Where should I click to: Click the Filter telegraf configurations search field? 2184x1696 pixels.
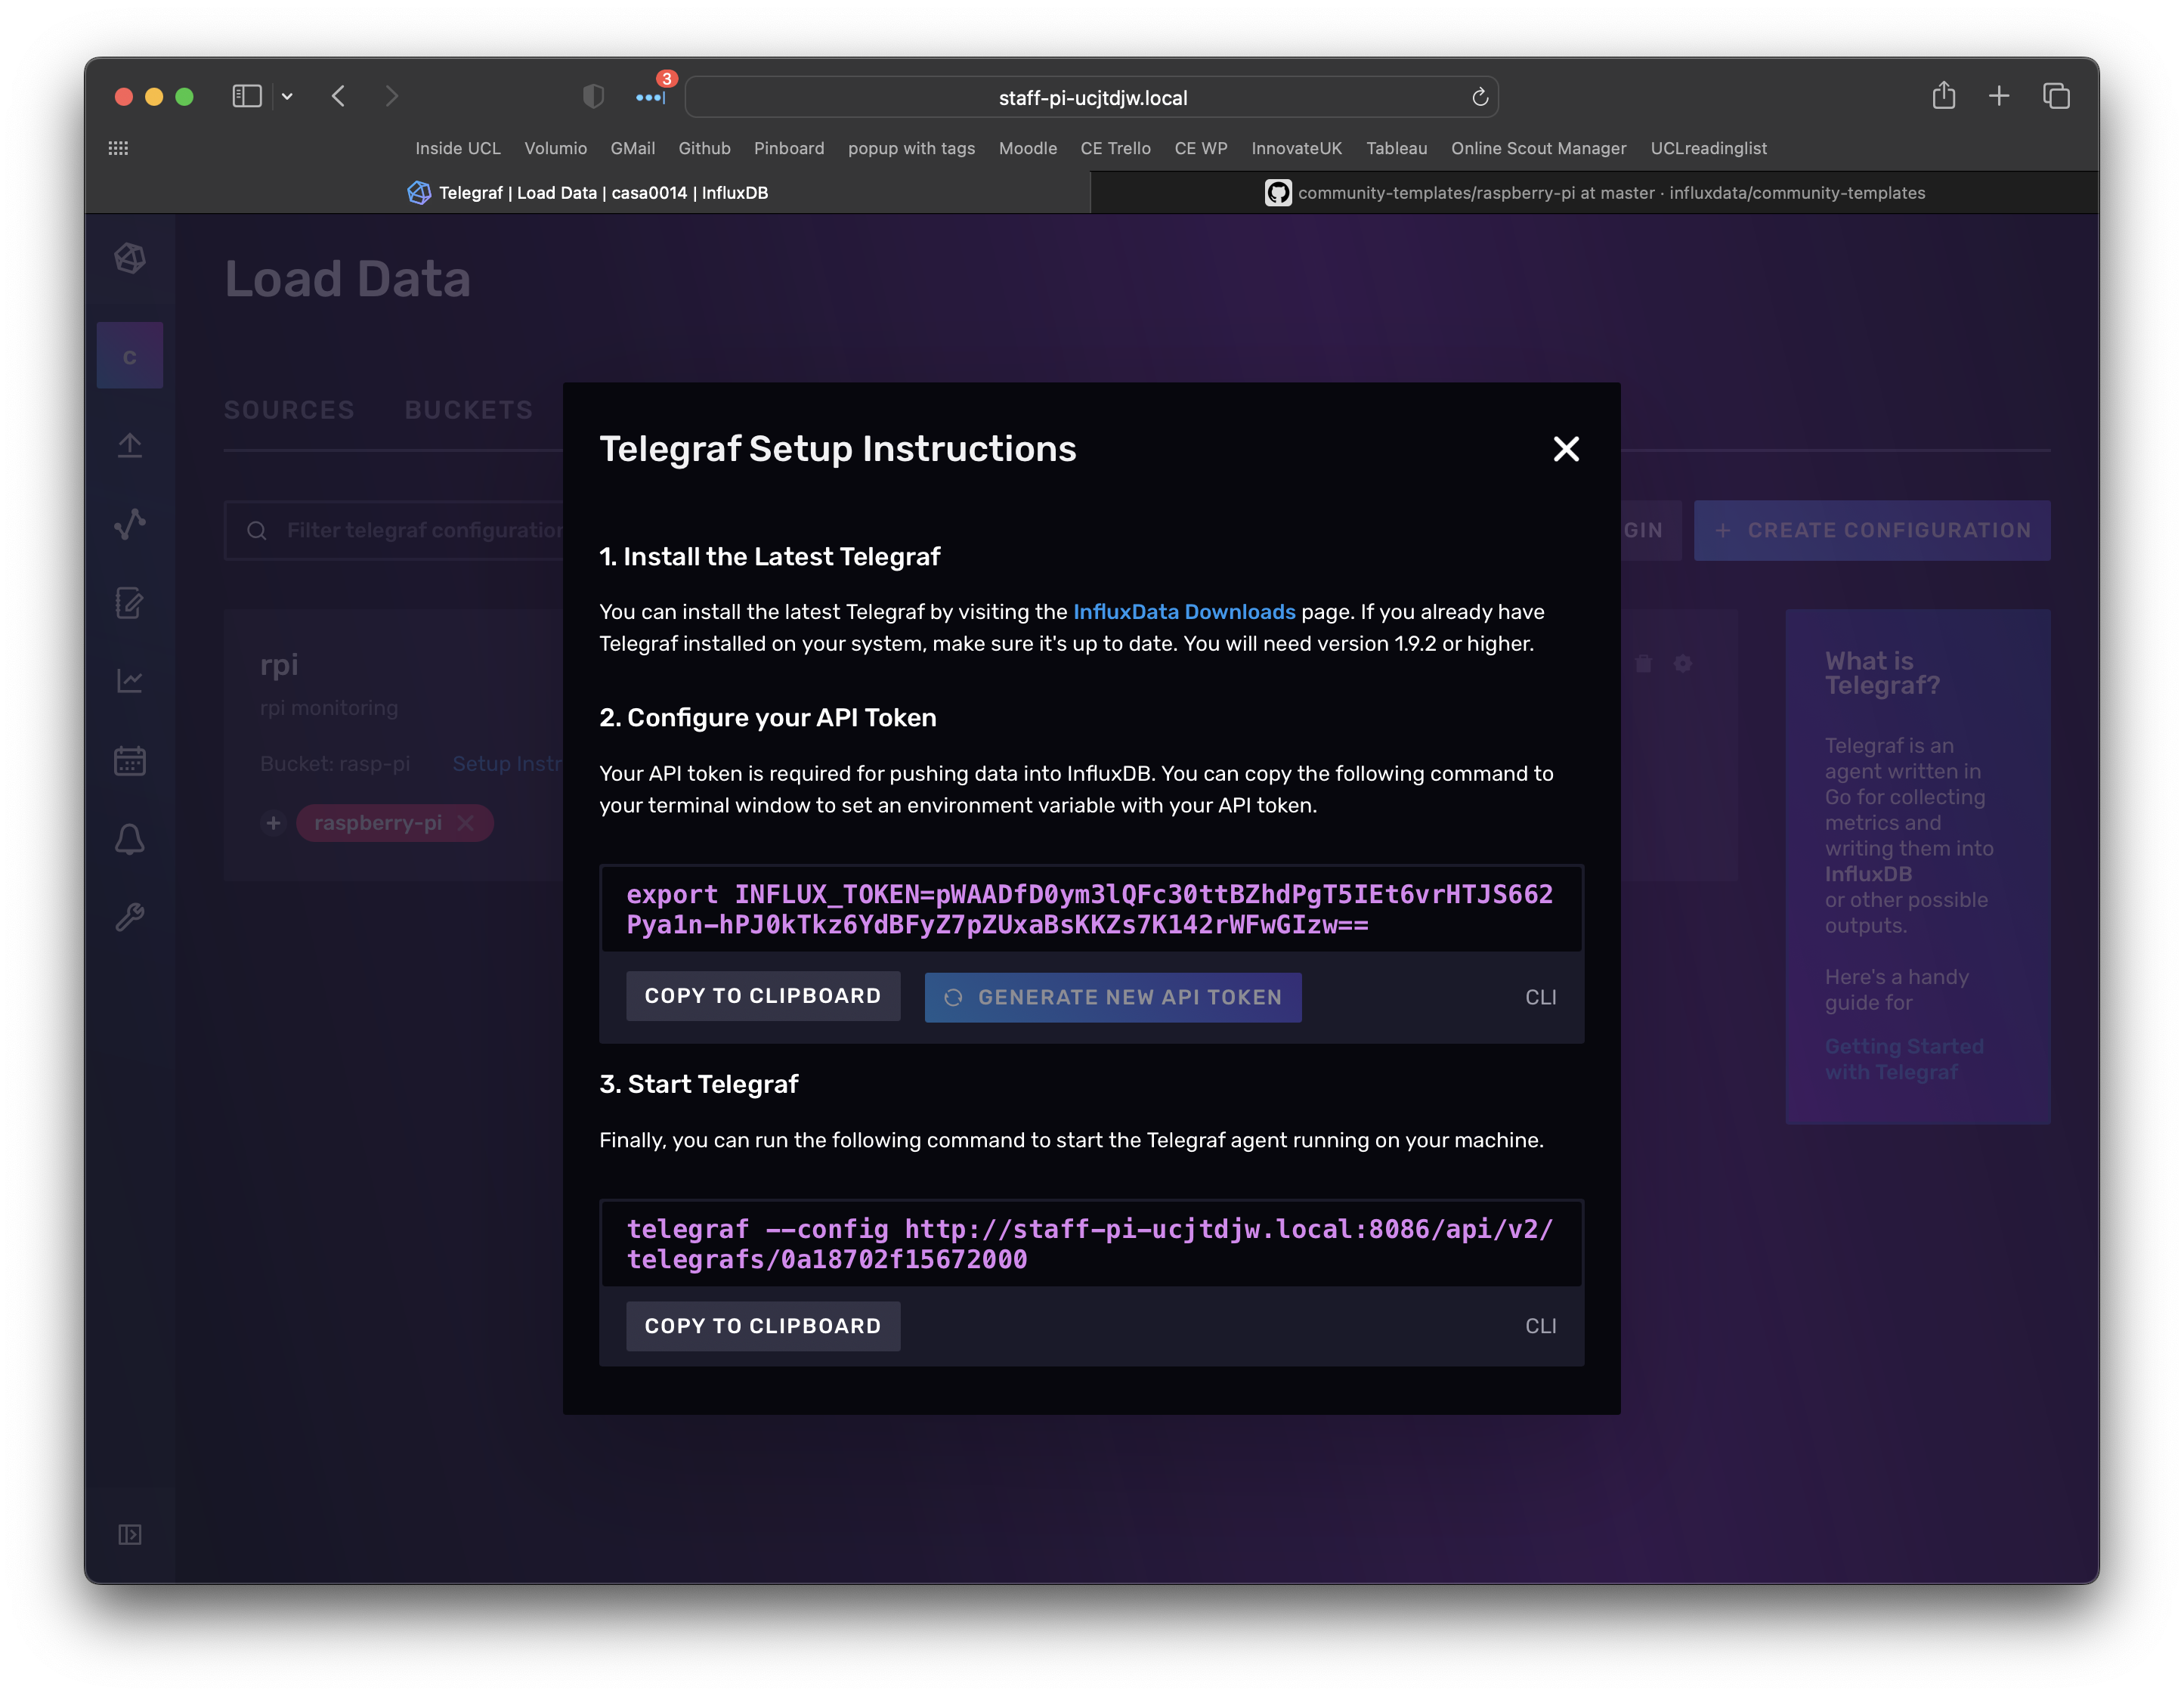pyautogui.click(x=395, y=530)
